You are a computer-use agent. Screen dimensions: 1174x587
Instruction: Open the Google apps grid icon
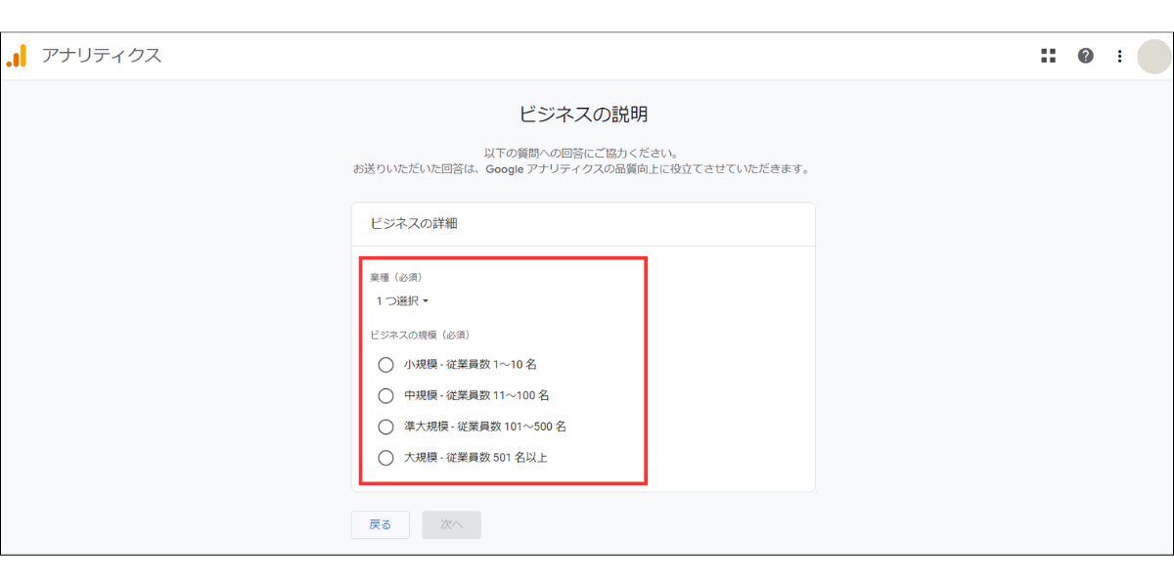(x=1049, y=56)
